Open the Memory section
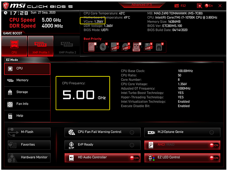Screen dimensions: 227x171 pos(27,80)
